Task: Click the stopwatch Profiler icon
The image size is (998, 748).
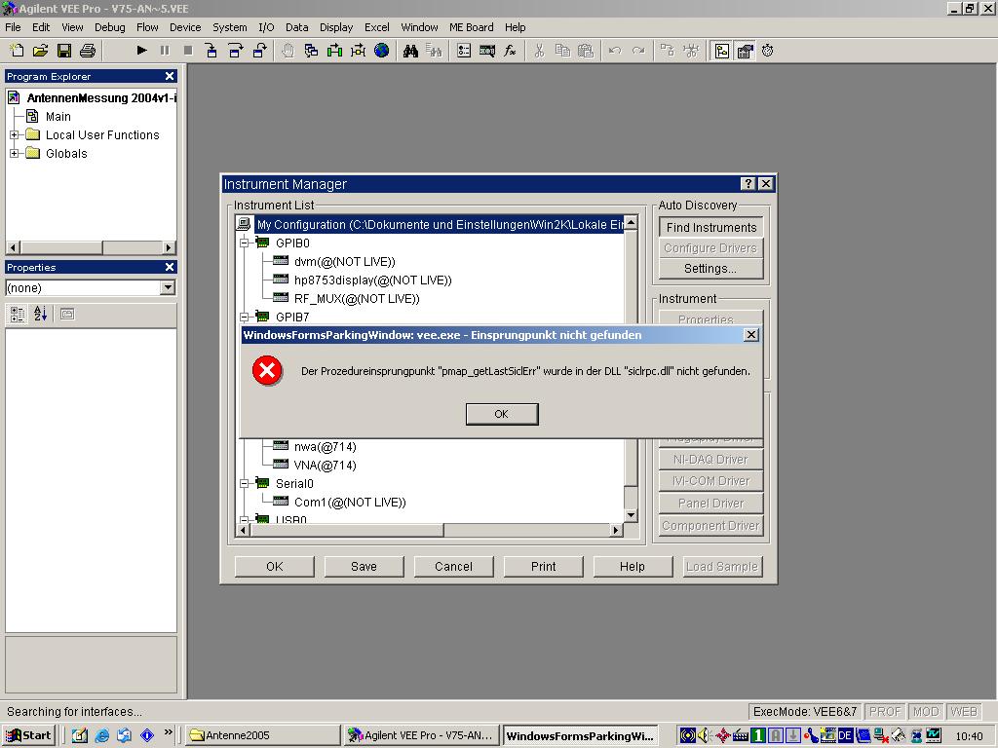Action: (768, 51)
